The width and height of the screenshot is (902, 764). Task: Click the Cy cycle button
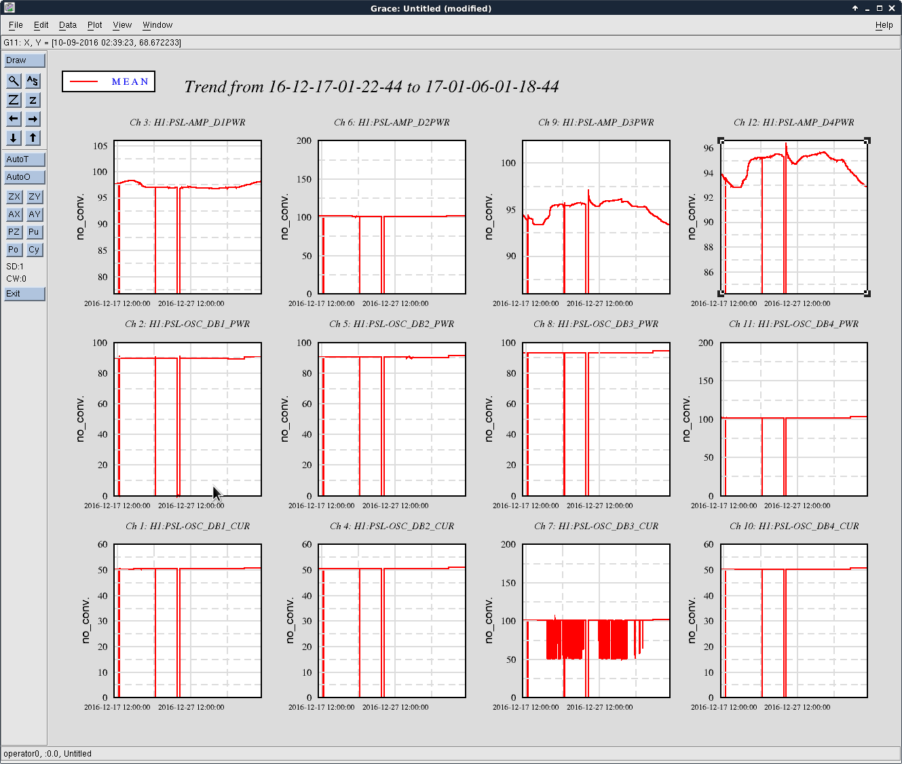tap(35, 250)
